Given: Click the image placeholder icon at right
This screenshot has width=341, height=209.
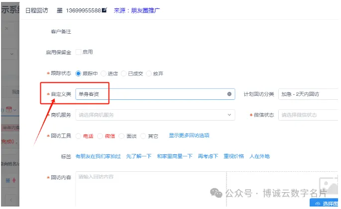Looking at the screenshot, I should click(x=328, y=184).
